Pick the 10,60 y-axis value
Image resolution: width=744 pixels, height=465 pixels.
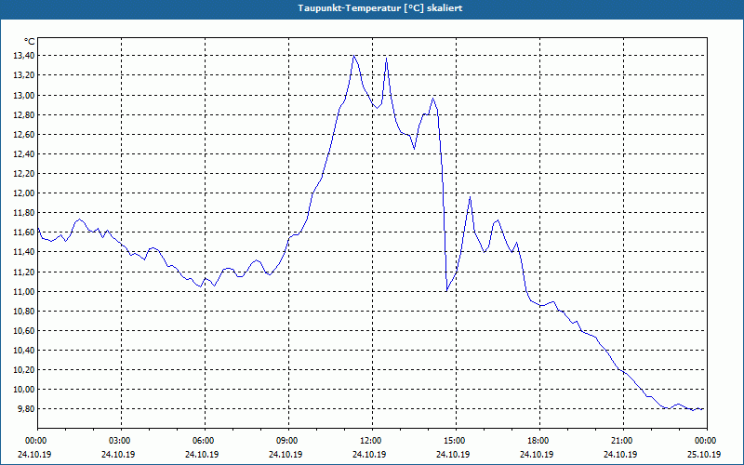(x=24, y=331)
